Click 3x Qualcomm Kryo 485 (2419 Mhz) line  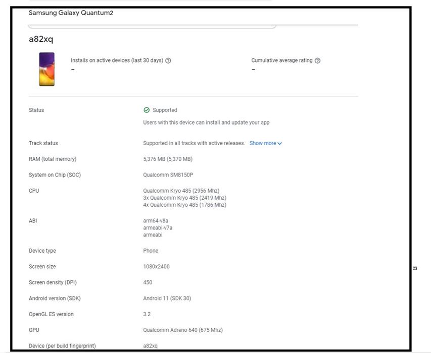185,198
